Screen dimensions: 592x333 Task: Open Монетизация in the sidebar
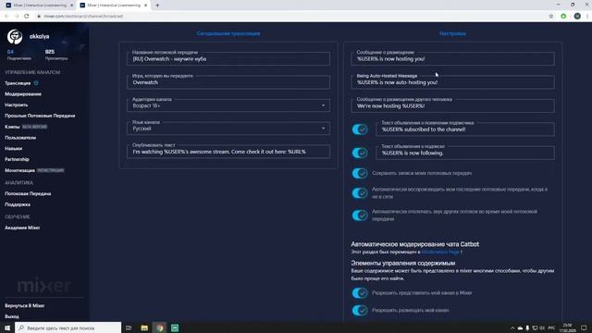point(19,170)
